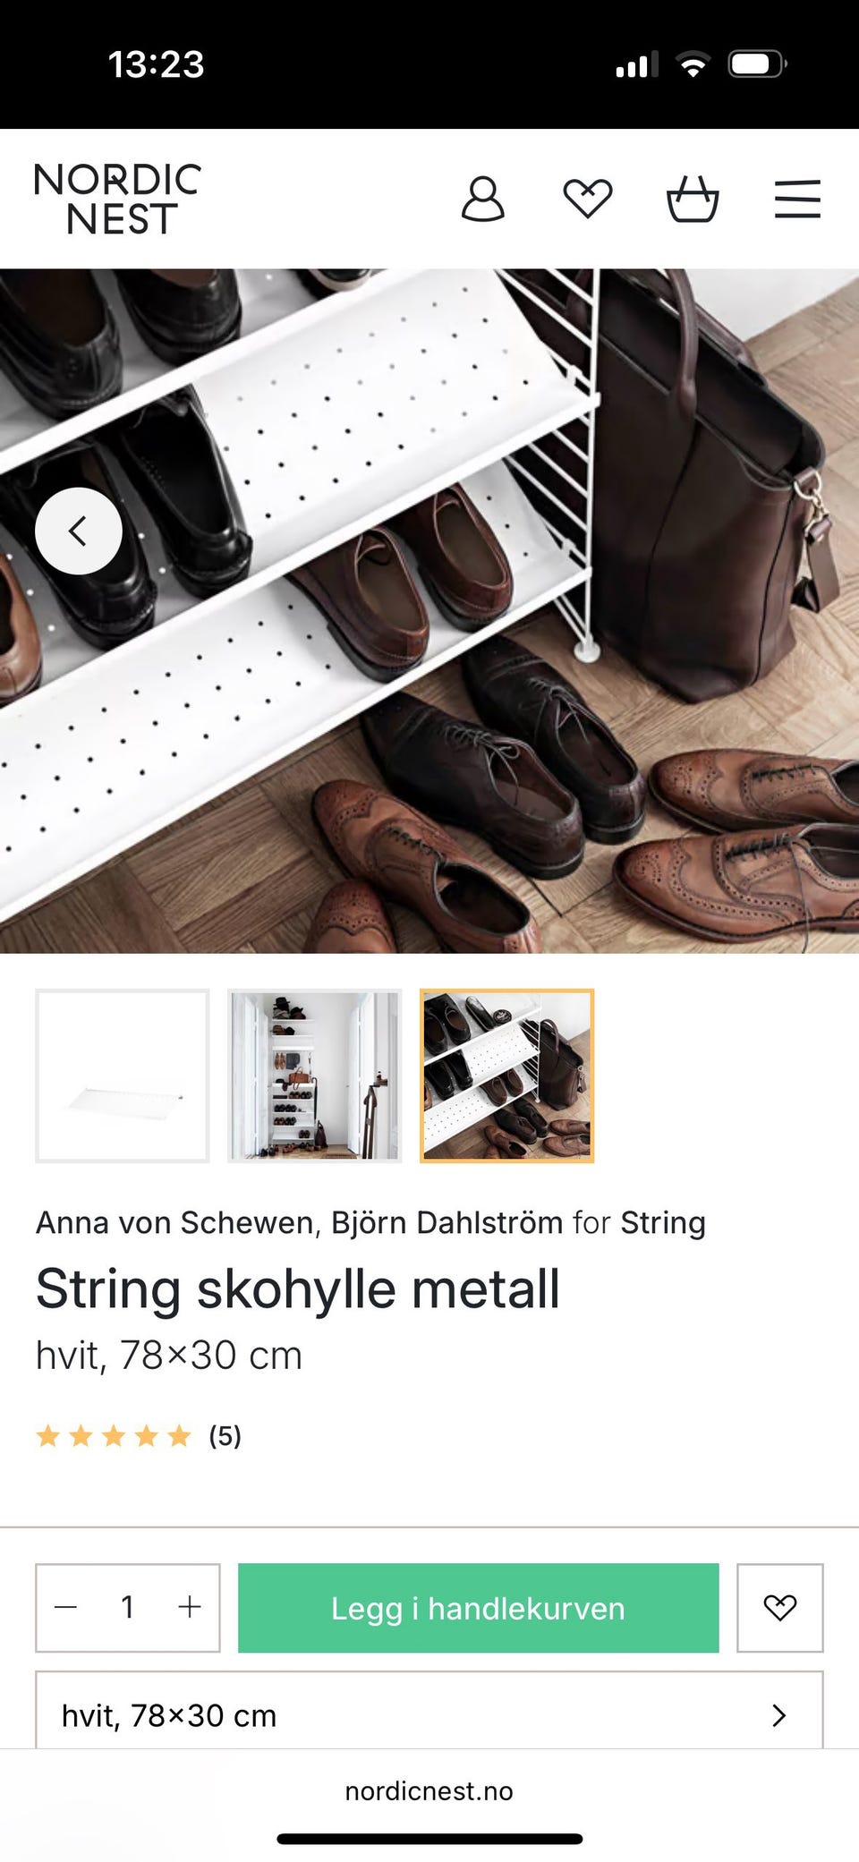Expand the hvit, 78×30 cm variant selector
Image resolution: width=859 pixels, height=1862 pixels.
point(429,1711)
